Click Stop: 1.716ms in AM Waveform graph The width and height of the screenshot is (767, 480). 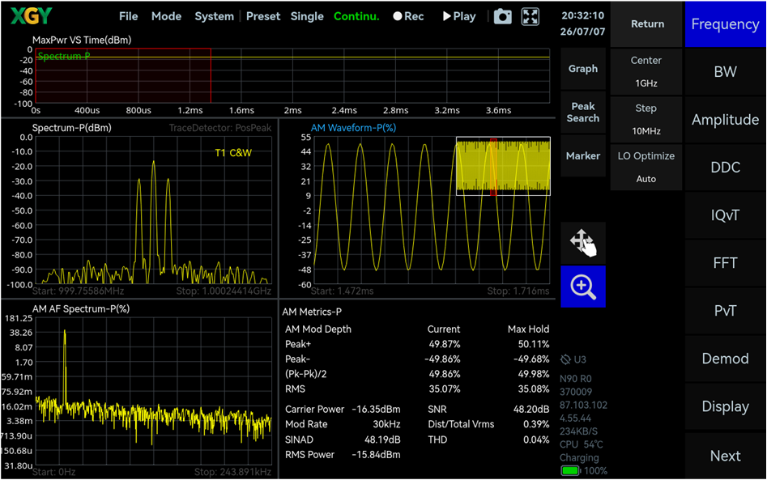click(518, 291)
